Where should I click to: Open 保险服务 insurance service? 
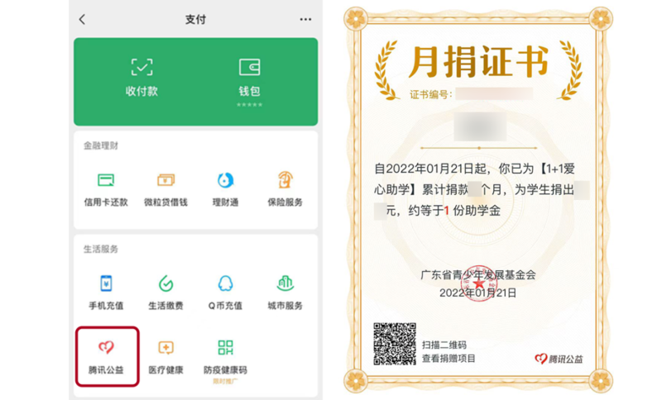click(x=285, y=188)
